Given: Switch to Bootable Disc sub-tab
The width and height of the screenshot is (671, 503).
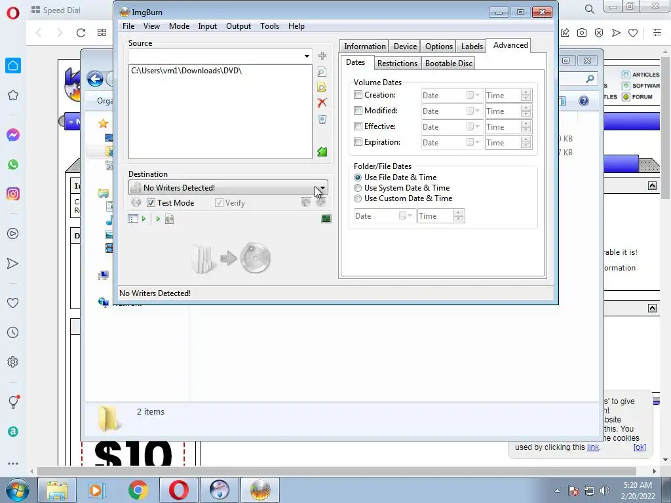Looking at the screenshot, I should point(448,64).
